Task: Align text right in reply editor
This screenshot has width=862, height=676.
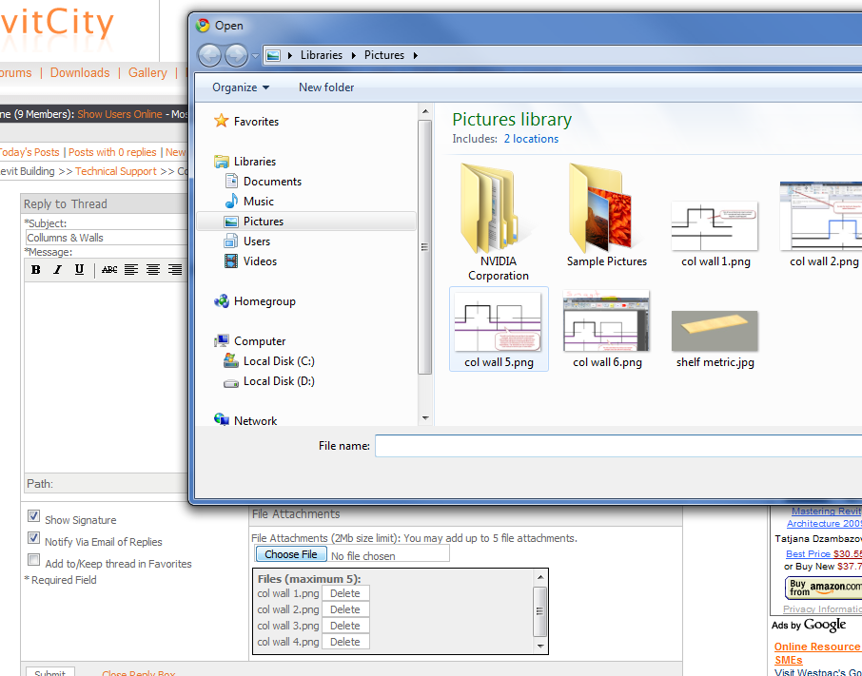Action: tap(175, 270)
